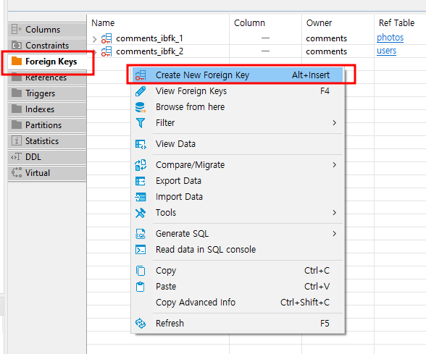Switch to the Constraints tab
Screen dimensions: 426x354
click(x=47, y=46)
